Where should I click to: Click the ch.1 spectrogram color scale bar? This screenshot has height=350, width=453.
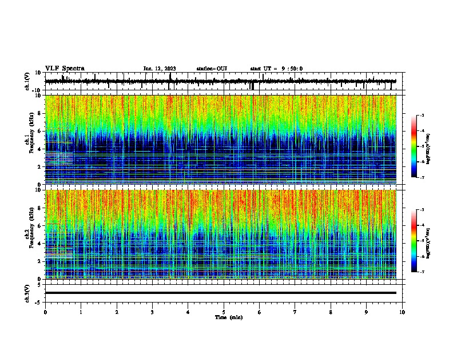pos(414,146)
